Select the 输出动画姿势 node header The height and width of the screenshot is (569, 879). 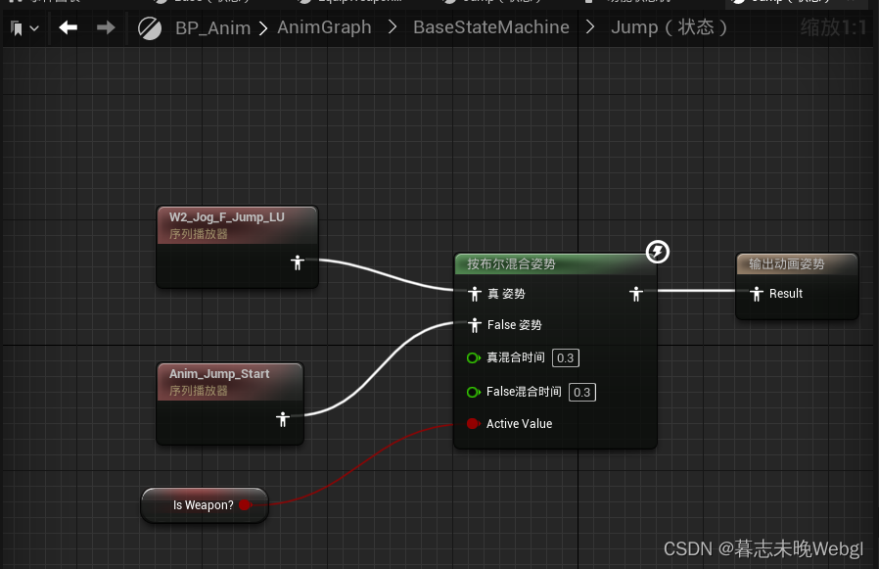coord(797,264)
